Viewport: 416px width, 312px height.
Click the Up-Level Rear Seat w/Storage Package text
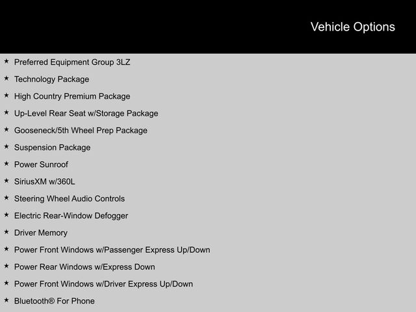[86, 113]
